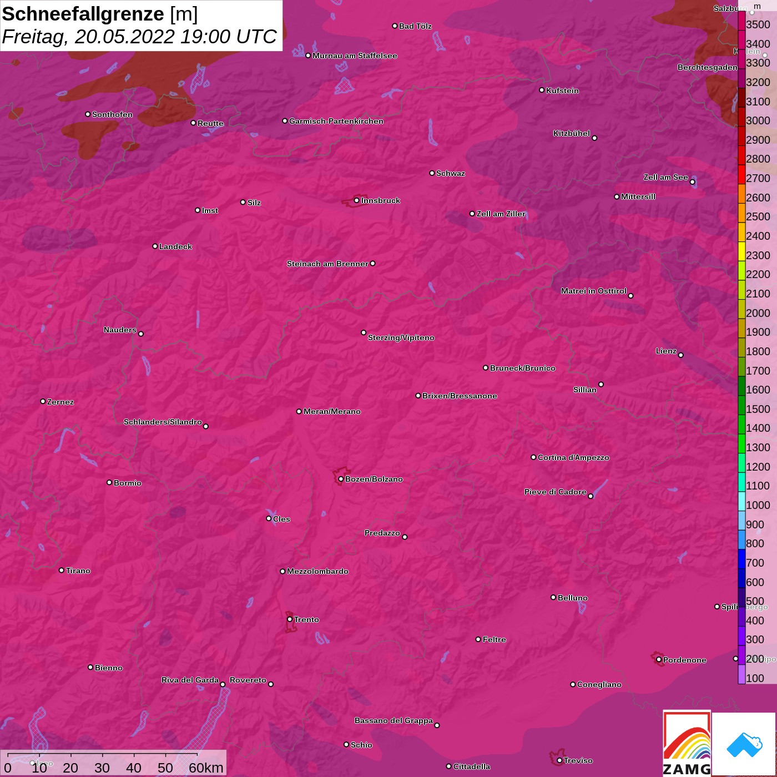Click the Conegliano label
Viewport: 777px width, 777px height.
(599, 684)
